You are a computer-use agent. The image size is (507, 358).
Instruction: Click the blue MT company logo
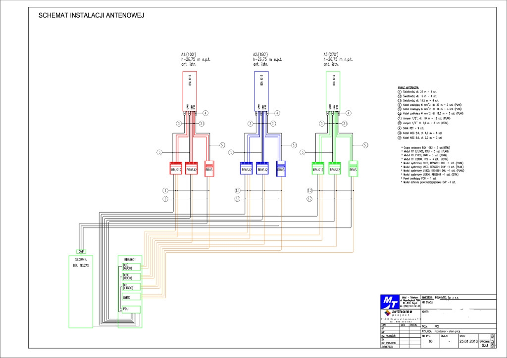pyautogui.click(x=390, y=302)
